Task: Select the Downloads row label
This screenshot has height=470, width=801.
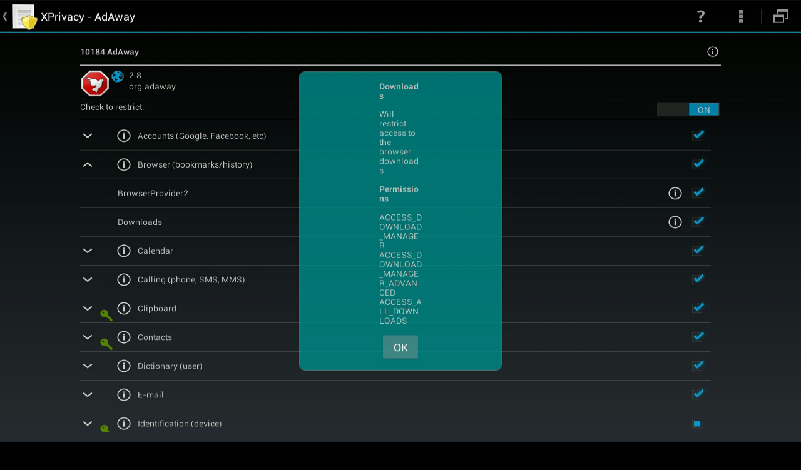Action: point(140,222)
